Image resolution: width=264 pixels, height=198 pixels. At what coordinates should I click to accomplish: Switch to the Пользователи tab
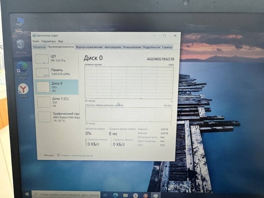click(132, 47)
